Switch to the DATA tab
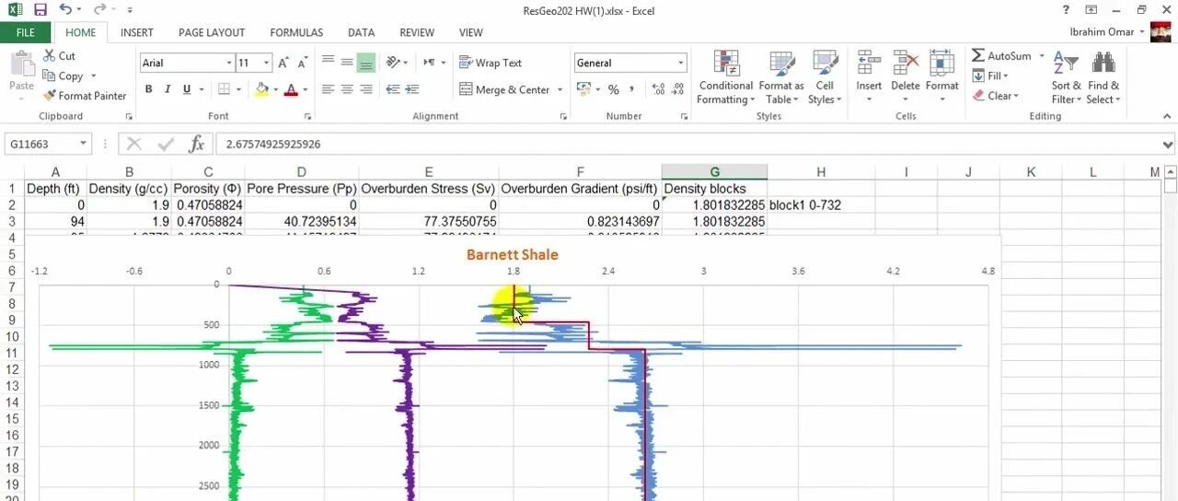 (x=361, y=32)
